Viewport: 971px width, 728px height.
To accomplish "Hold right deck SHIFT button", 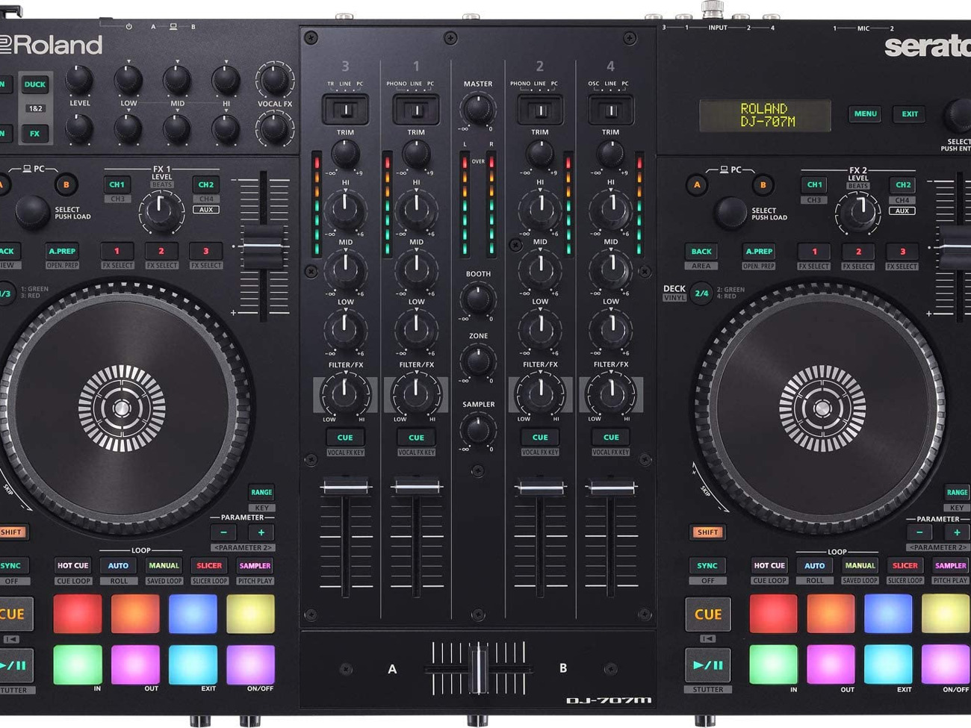I will [x=707, y=532].
